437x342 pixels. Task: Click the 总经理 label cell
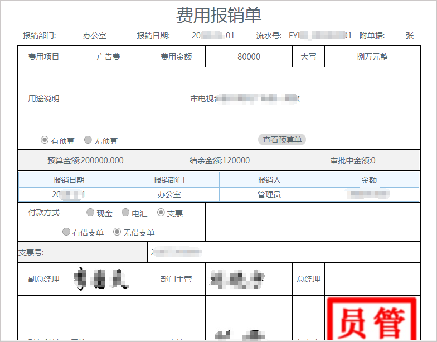[309, 279]
